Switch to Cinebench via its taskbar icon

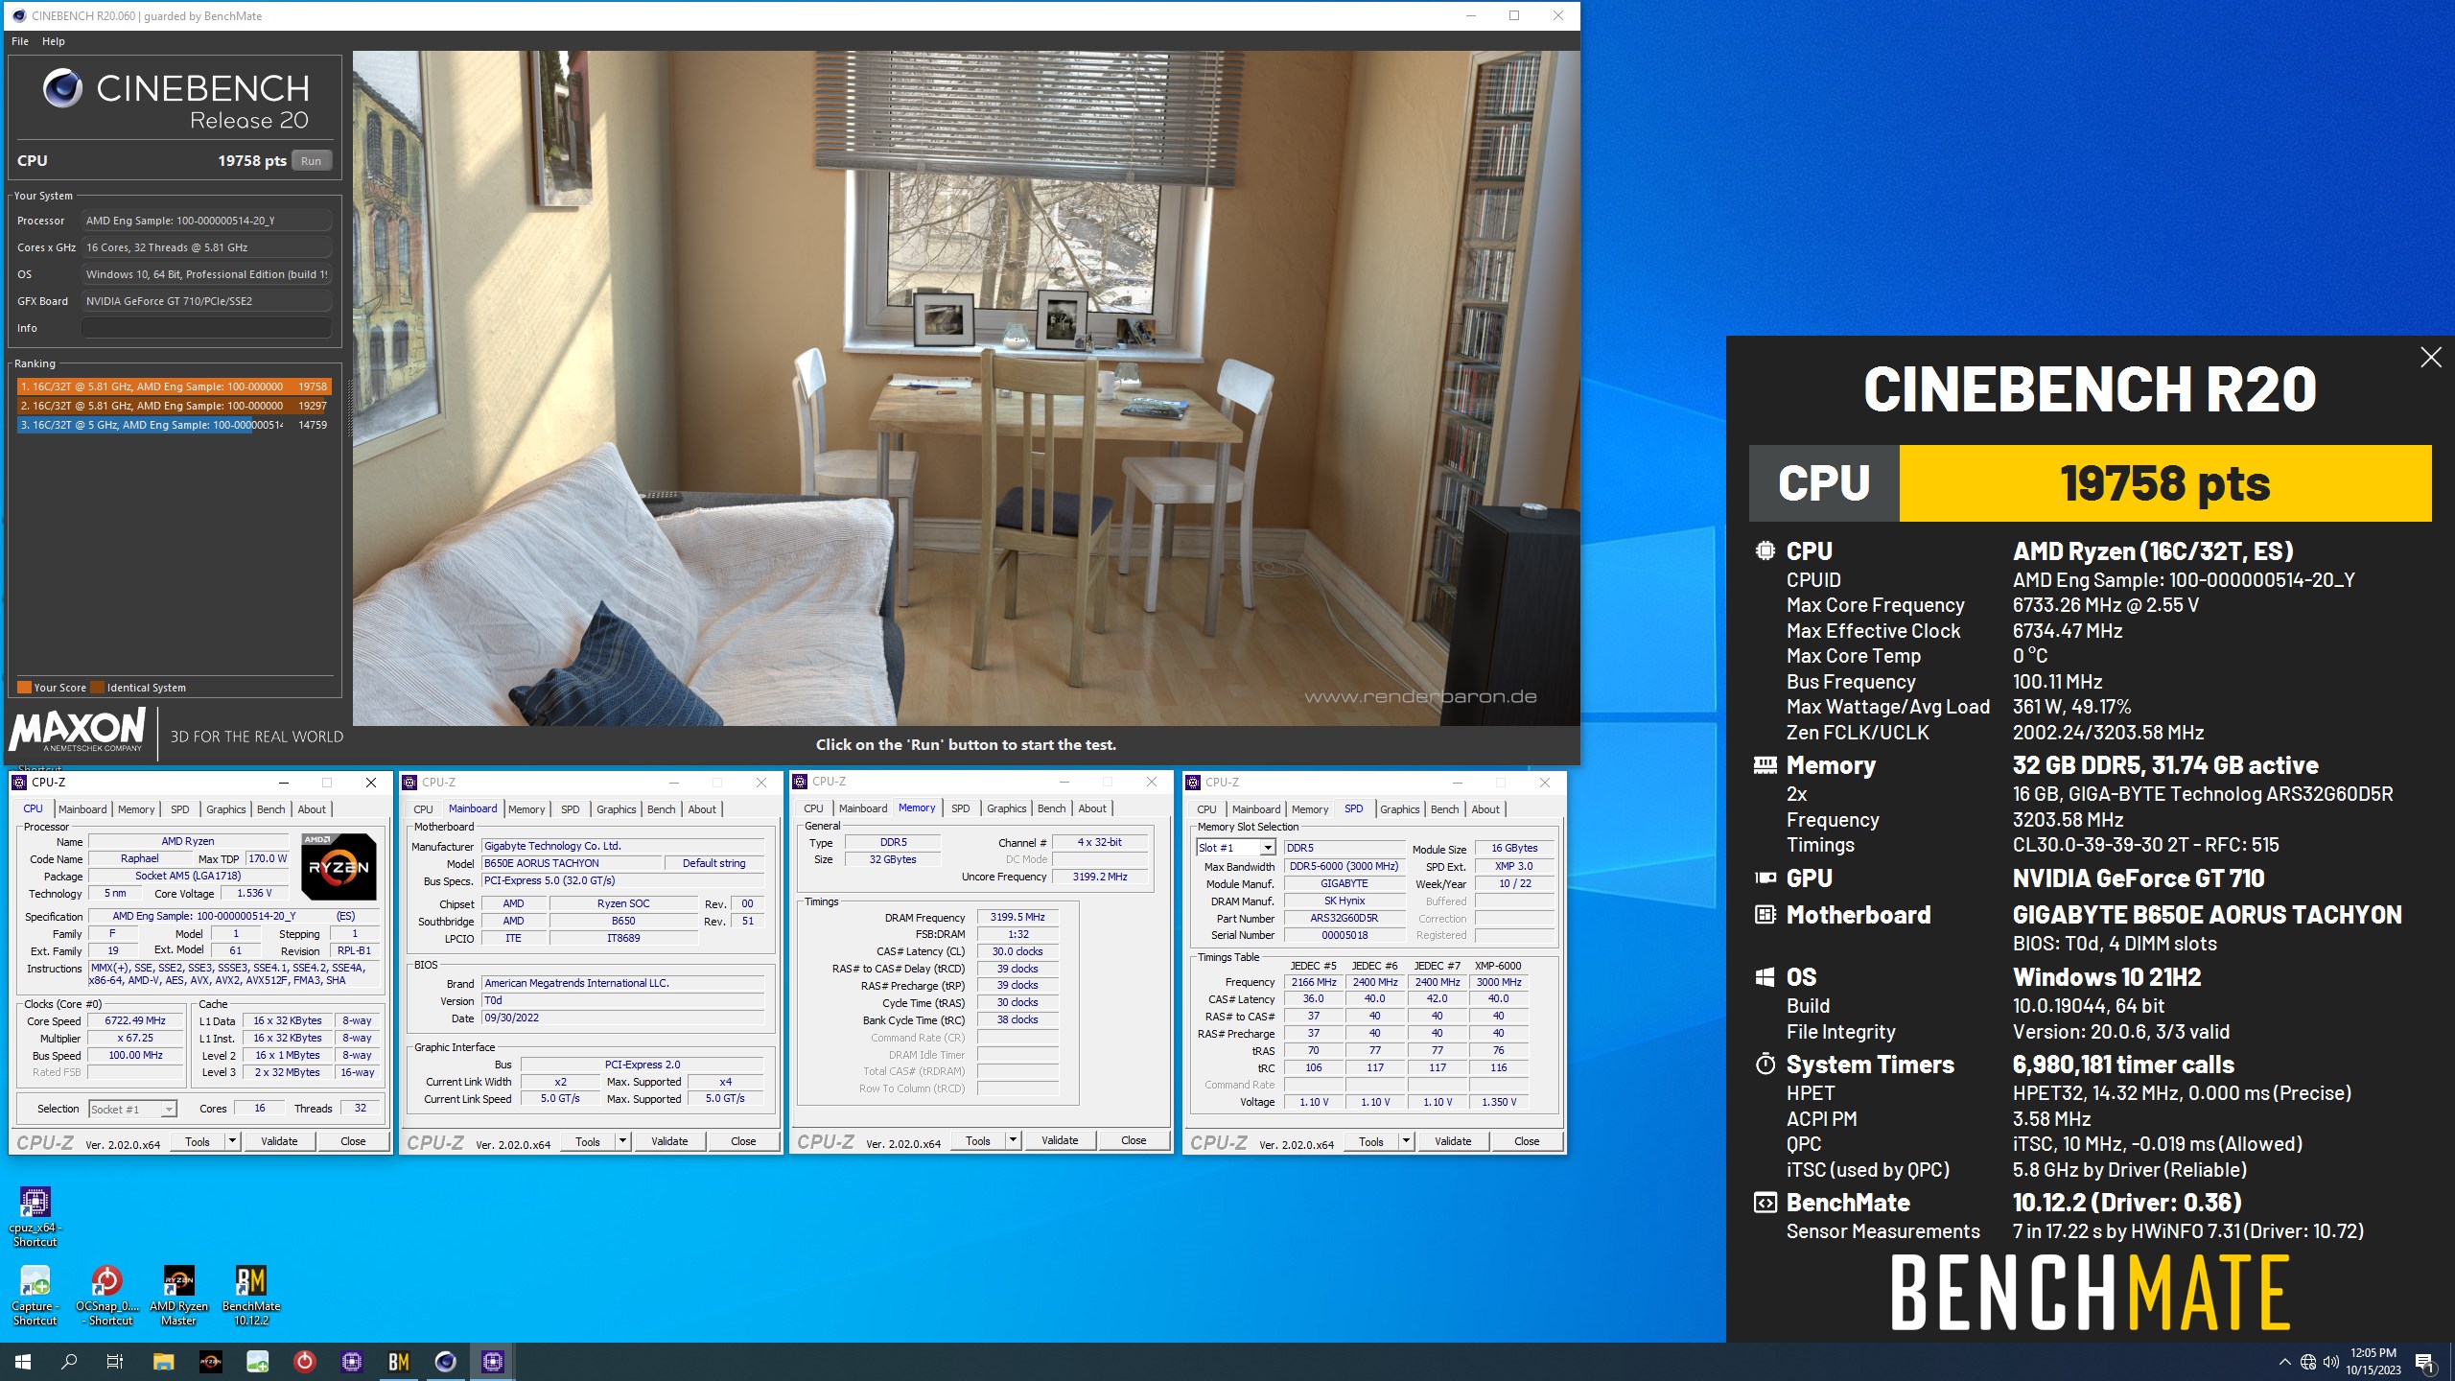446,1362
